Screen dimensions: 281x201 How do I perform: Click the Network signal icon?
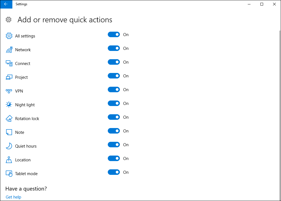tap(9, 50)
